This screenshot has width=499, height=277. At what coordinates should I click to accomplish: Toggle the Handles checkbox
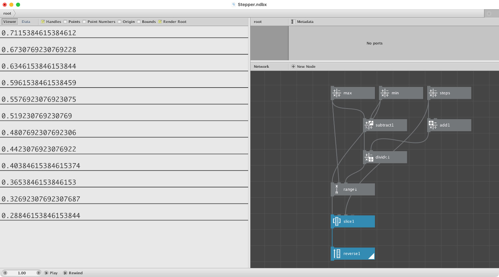(43, 22)
